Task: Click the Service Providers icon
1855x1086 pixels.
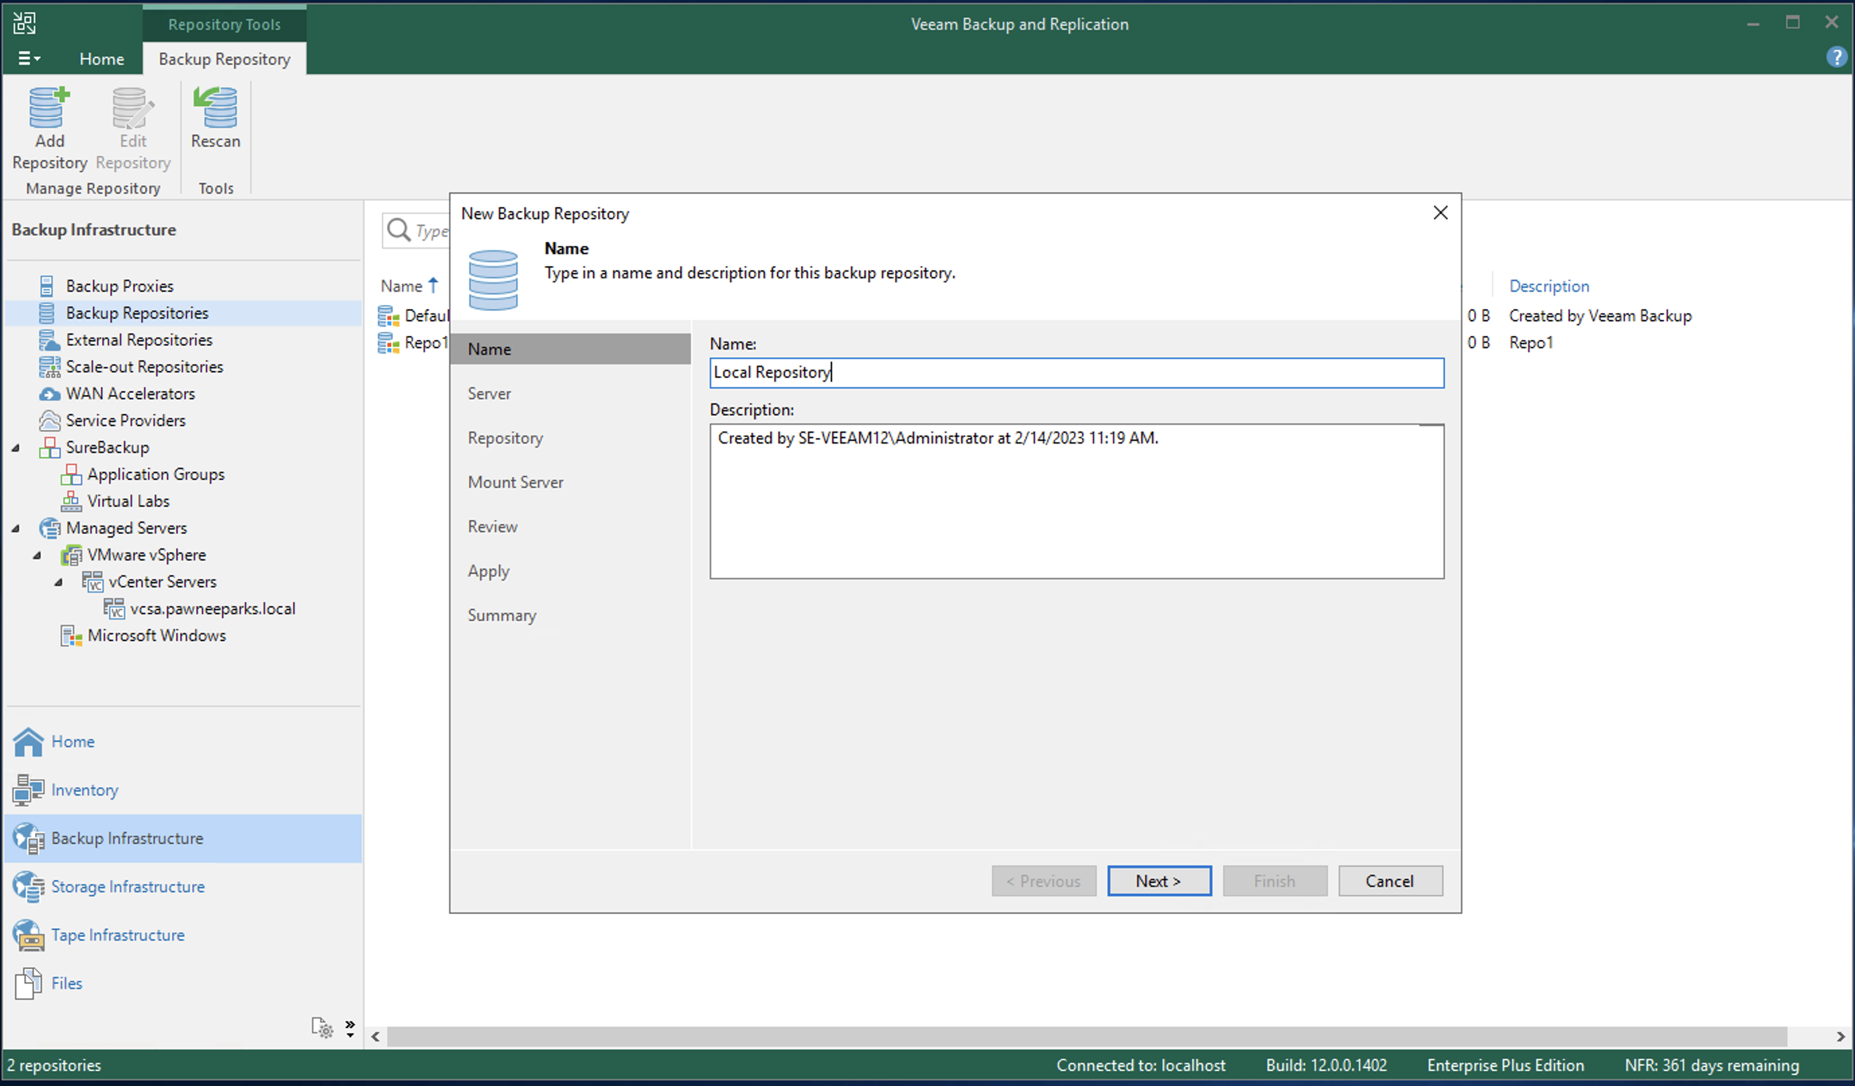Action: pos(49,421)
